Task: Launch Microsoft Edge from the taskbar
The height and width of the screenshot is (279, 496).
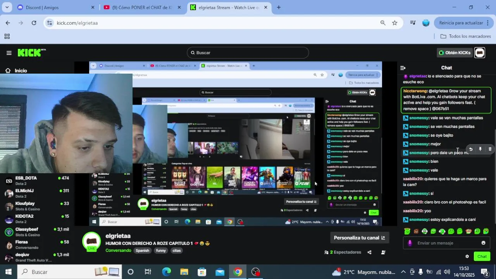Action: pos(166,272)
